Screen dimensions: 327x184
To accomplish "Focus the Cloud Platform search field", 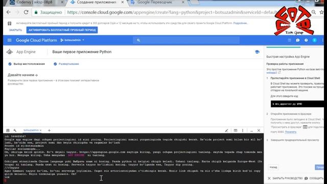I will [186, 40].
